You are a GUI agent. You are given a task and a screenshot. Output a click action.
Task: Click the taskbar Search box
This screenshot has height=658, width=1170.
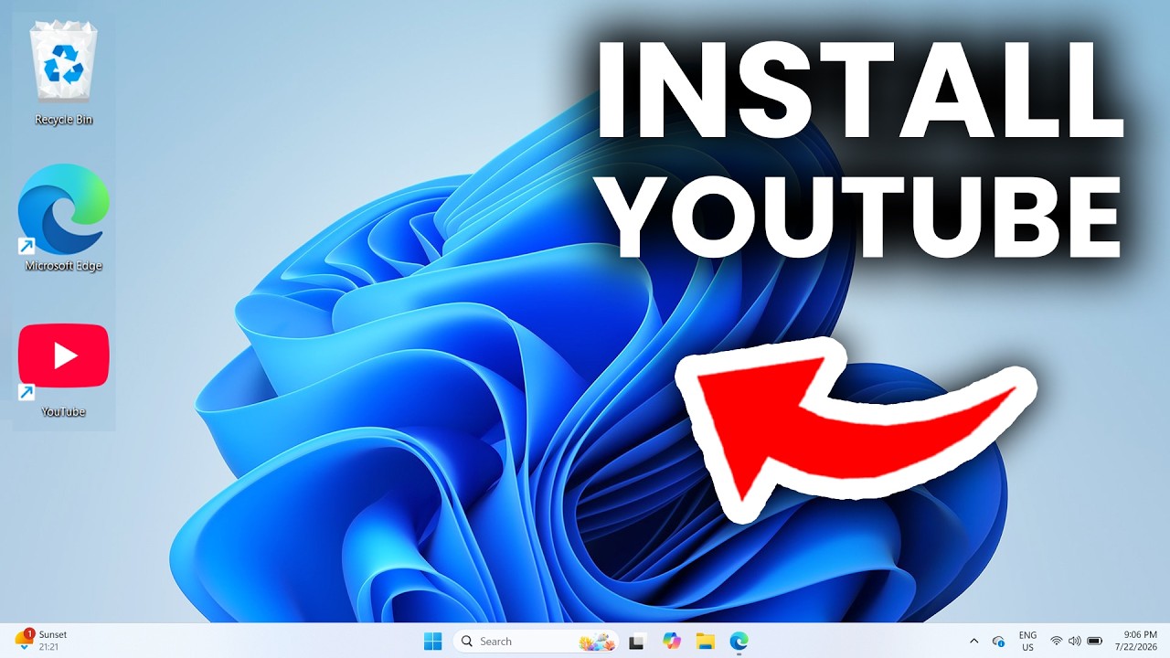pyautogui.click(x=536, y=642)
